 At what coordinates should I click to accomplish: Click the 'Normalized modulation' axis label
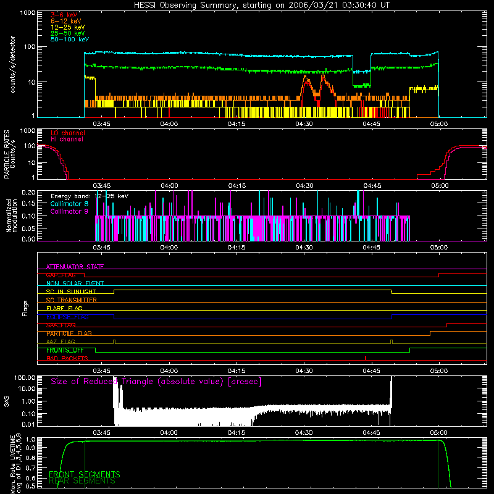click(x=12, y=216)
